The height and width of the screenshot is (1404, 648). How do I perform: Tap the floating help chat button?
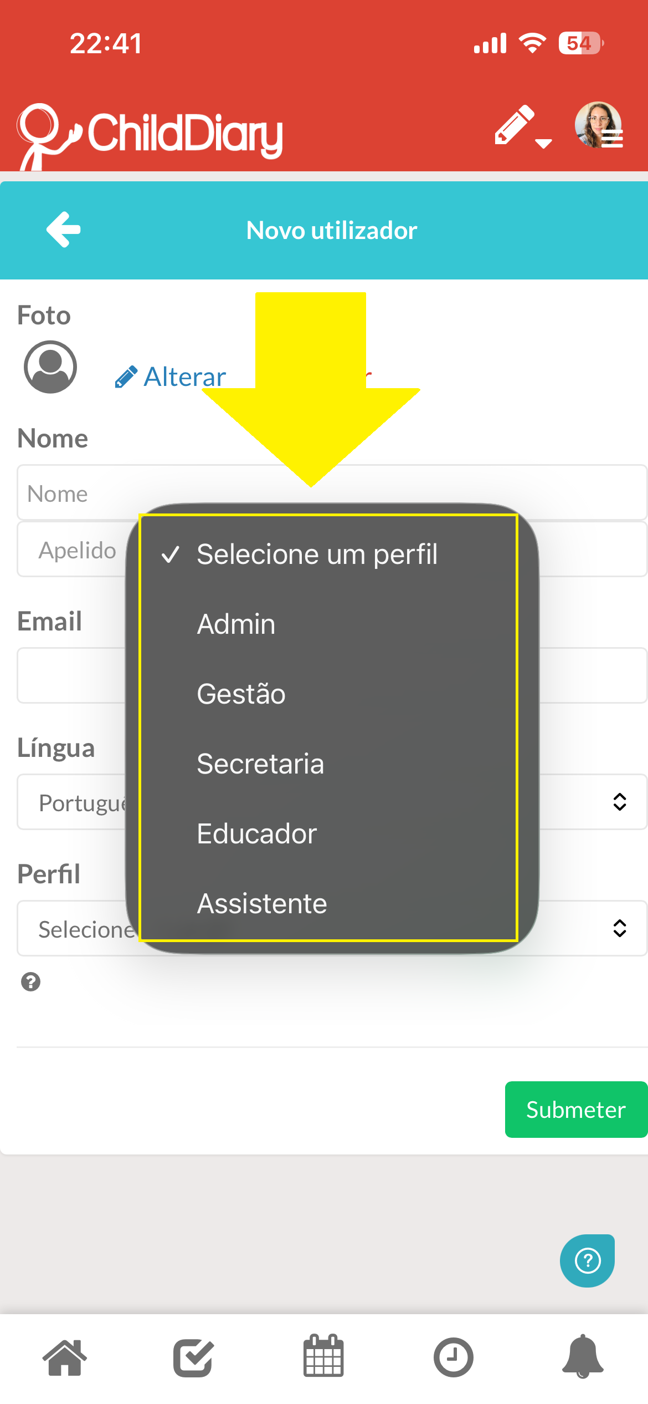(x=587, y=1261)
